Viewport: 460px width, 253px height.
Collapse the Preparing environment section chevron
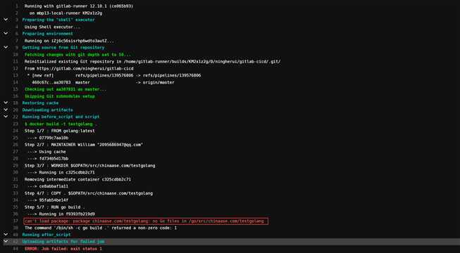(x=6, y=34)
